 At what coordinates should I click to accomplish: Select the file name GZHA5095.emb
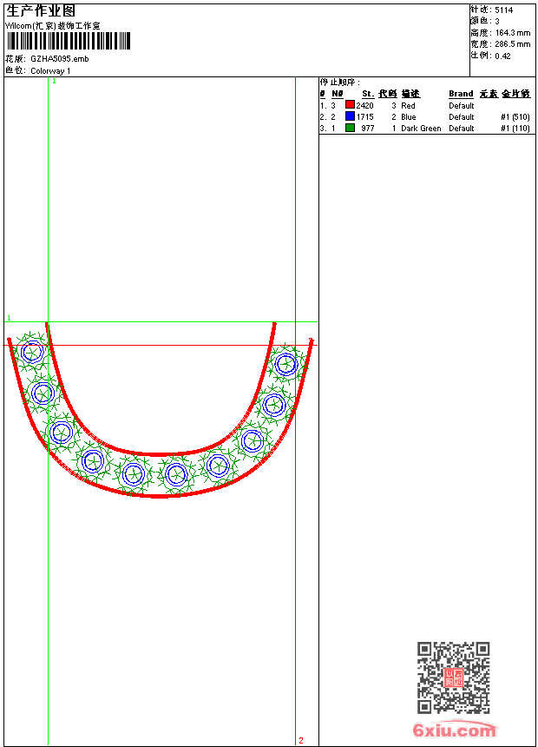pyautogui.click(x=60, y=59)
